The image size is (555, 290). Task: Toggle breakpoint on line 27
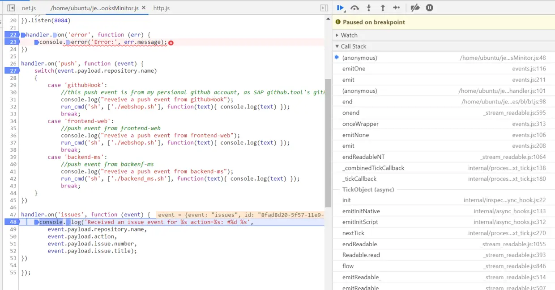11,70
